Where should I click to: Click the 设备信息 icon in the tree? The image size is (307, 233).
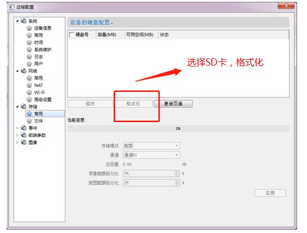click(x=29, y=28)
